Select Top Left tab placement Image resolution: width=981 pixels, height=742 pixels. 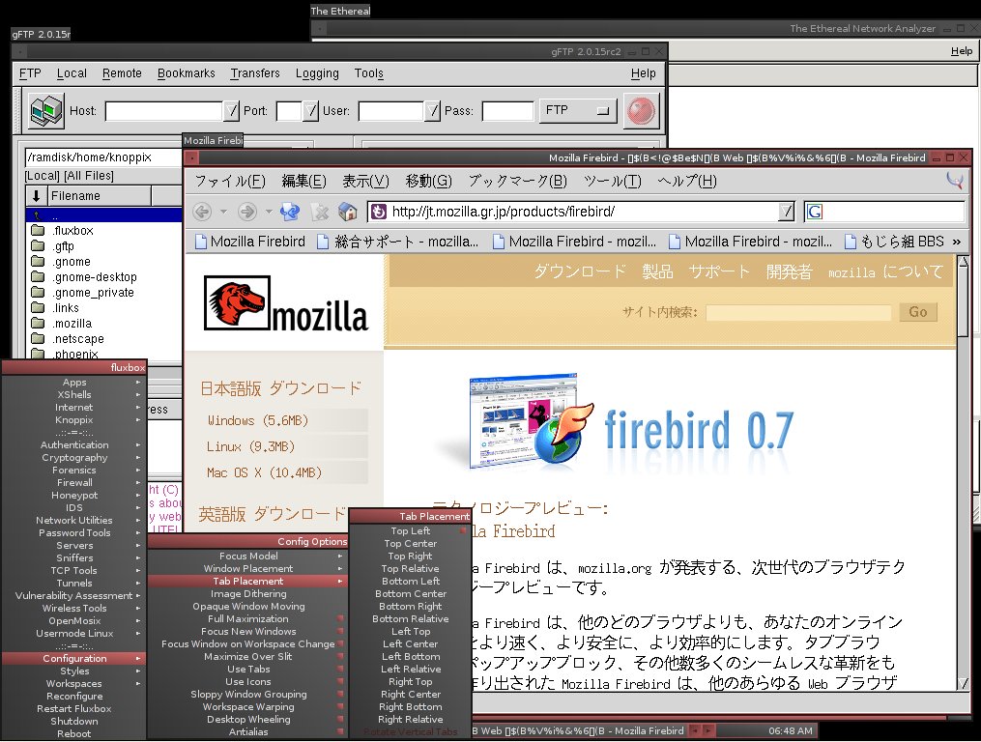410,530
